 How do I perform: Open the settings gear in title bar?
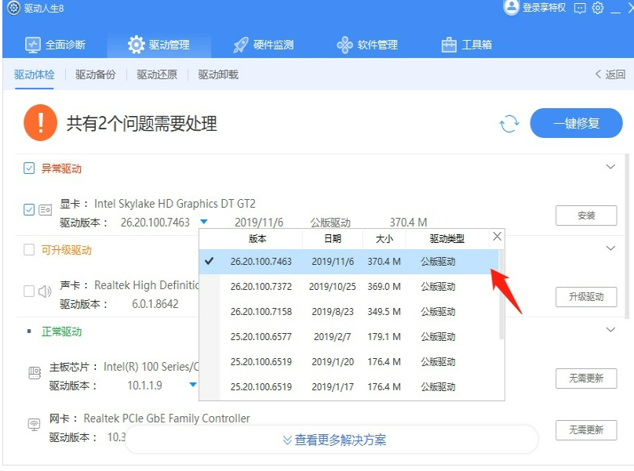coord(598,8)
